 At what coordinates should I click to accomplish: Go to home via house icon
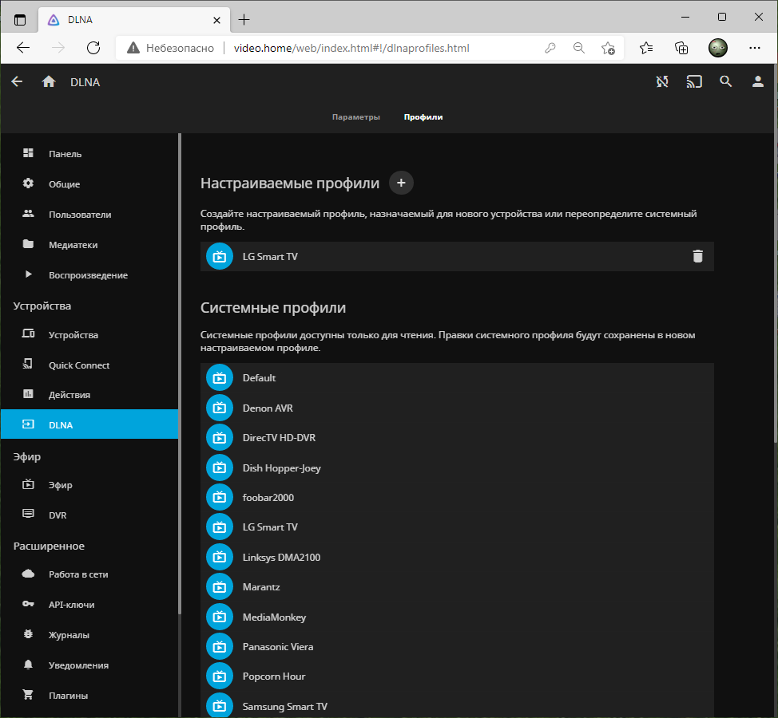(x=49, y=81)
